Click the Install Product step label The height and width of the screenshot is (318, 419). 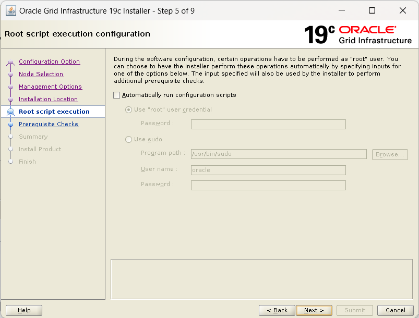40,149
